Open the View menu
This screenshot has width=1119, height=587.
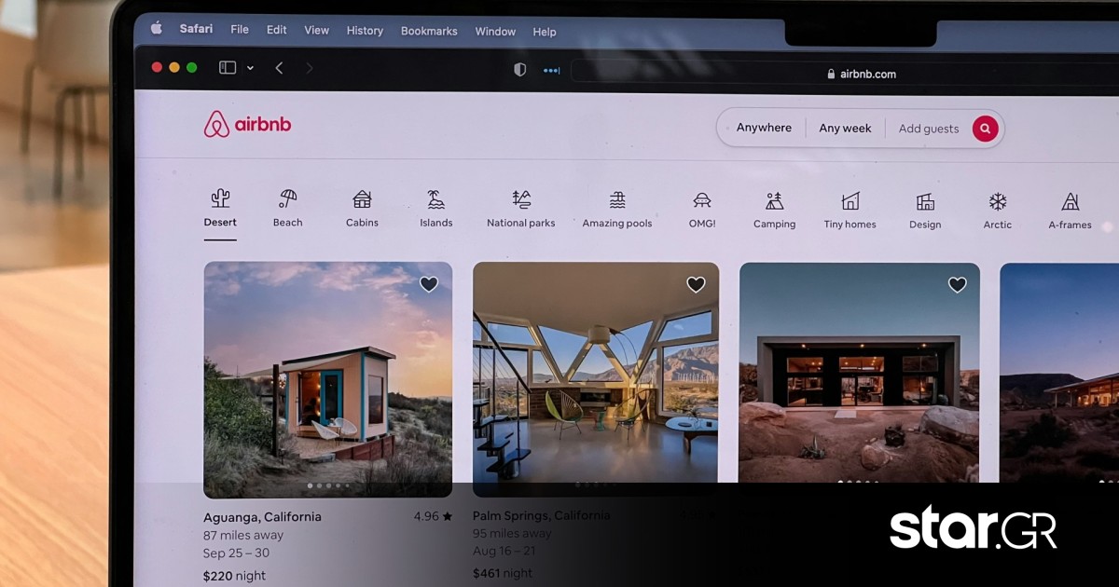pyautogui.click(x=317, y=30)
